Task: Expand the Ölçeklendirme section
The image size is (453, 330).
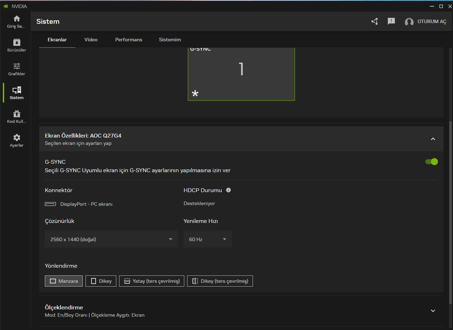Action: point(433,311)
